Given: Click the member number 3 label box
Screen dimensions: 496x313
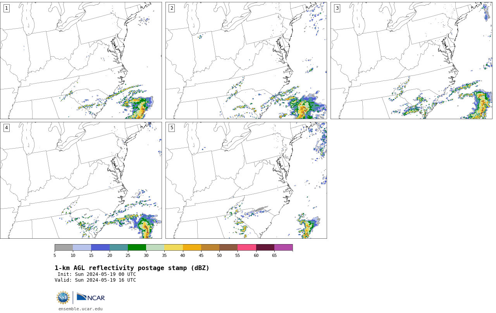Looking at the screenshot, I should (x=337, y=8).
